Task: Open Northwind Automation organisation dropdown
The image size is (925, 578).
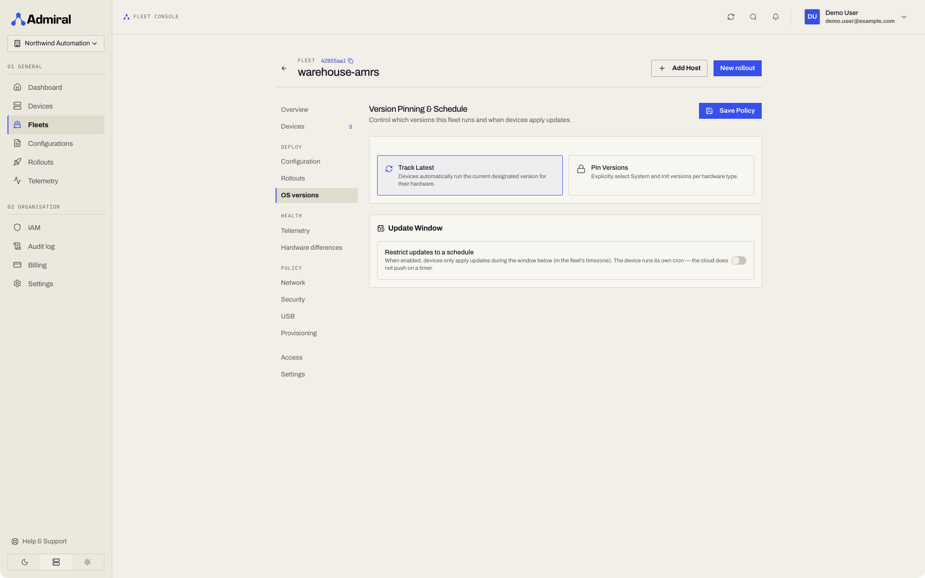Action: click(56, 43)
